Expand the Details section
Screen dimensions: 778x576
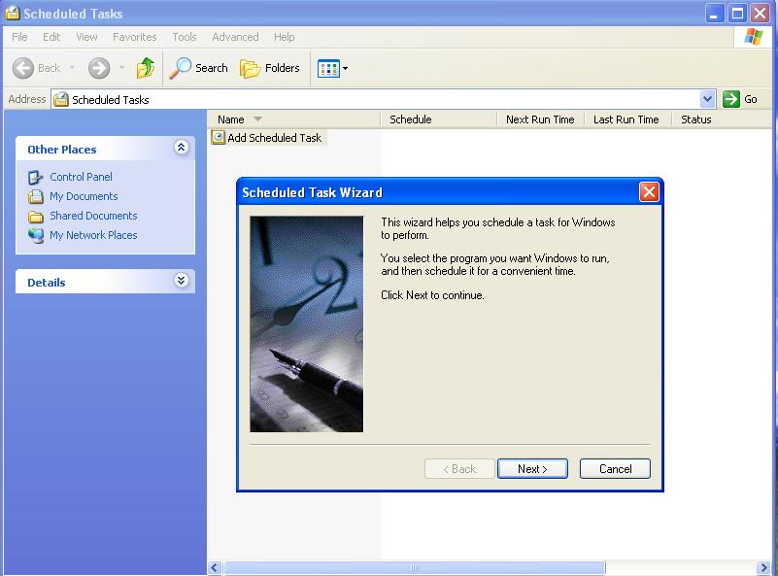181,281
